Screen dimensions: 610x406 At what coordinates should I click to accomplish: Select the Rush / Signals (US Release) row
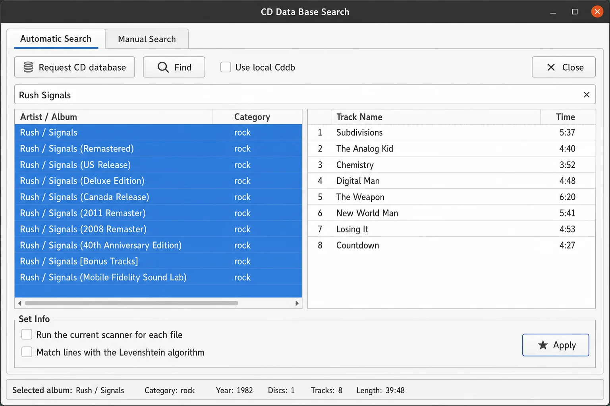[x=158, y=165]
